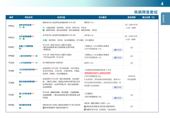This screenshot has height=118, width=170.
Task: Click the green "犬√" mark in the TC005 row
Action: point(20,73)
